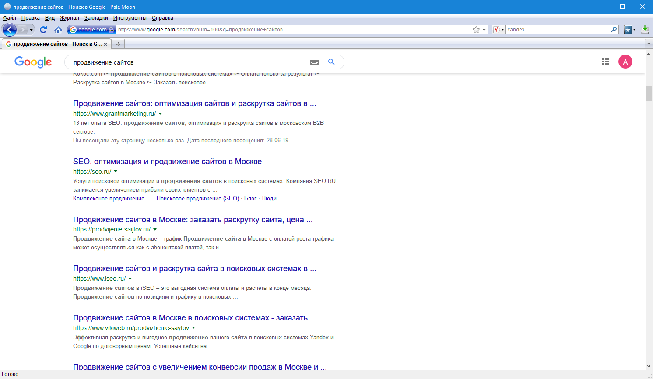Follow the 'Блог' sitelink
This screenshot has width=653, height=379.
pyautogui.click(x=250, y=198)
